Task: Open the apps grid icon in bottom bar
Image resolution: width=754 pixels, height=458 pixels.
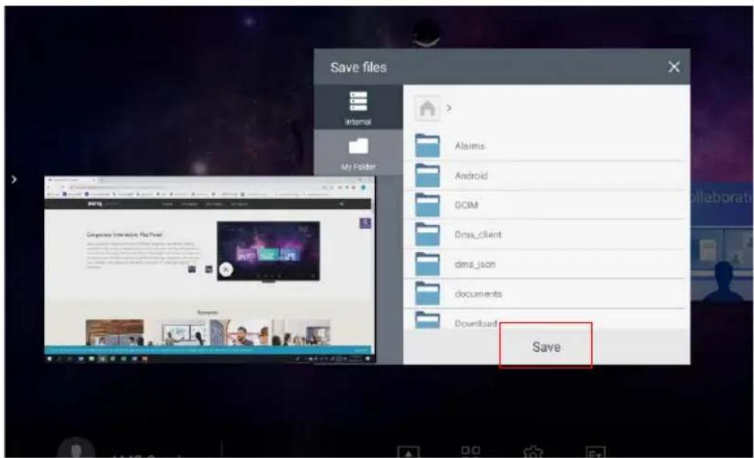Action: 470,452
